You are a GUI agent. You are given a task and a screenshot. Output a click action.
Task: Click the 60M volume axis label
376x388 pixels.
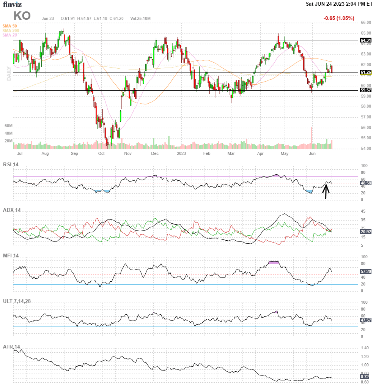pos(8,126)
